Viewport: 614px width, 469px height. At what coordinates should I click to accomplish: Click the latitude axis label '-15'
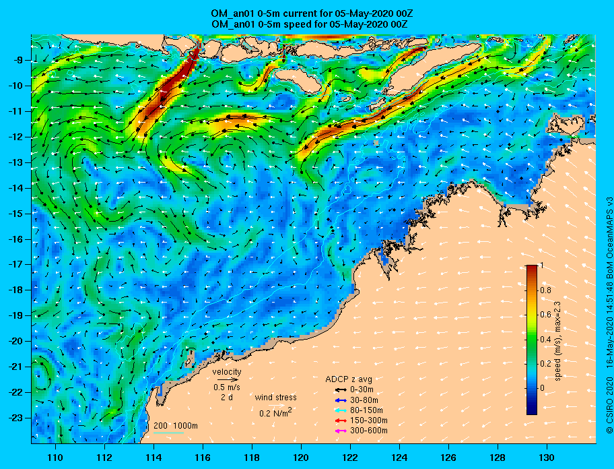click(x=17, y=214)
